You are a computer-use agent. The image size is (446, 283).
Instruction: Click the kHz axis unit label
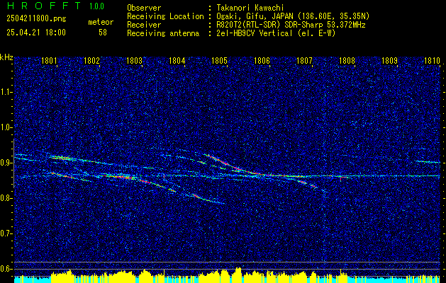[x=6, y=57]
